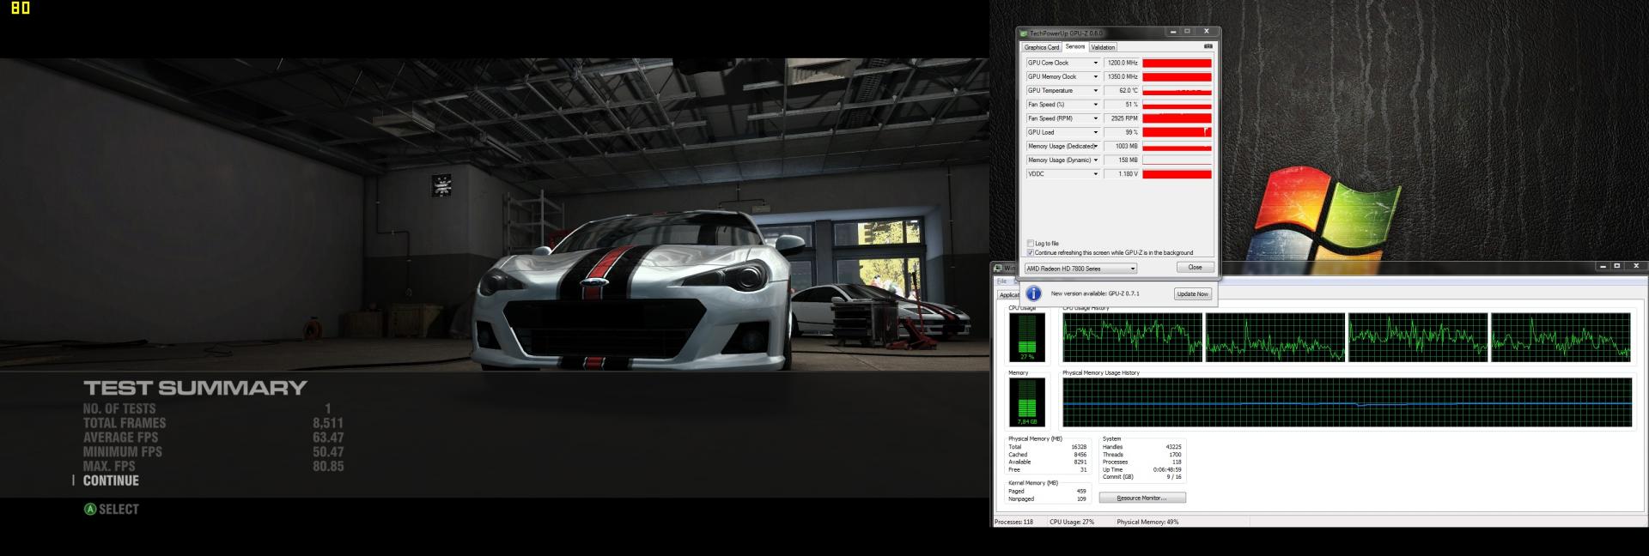
Task: Expand the Fan Speed (%) sensor dropdown
Action: pos(1095,105)
